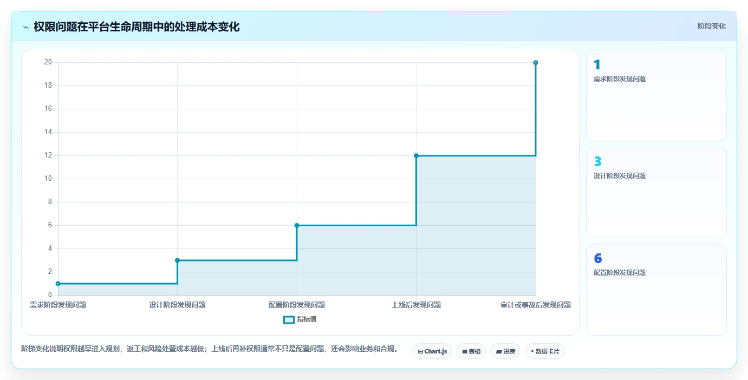Select the data point at value 1
Screen dimensions: 748x380
point(58,284)
